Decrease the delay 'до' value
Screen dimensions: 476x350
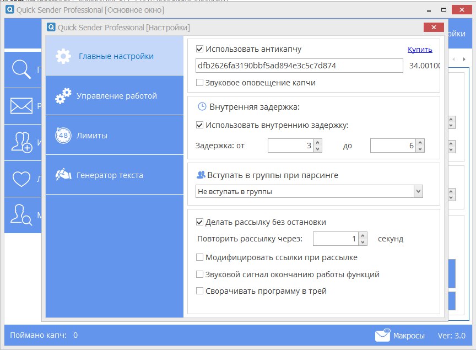pyautogui.click(x=420, y=149)
